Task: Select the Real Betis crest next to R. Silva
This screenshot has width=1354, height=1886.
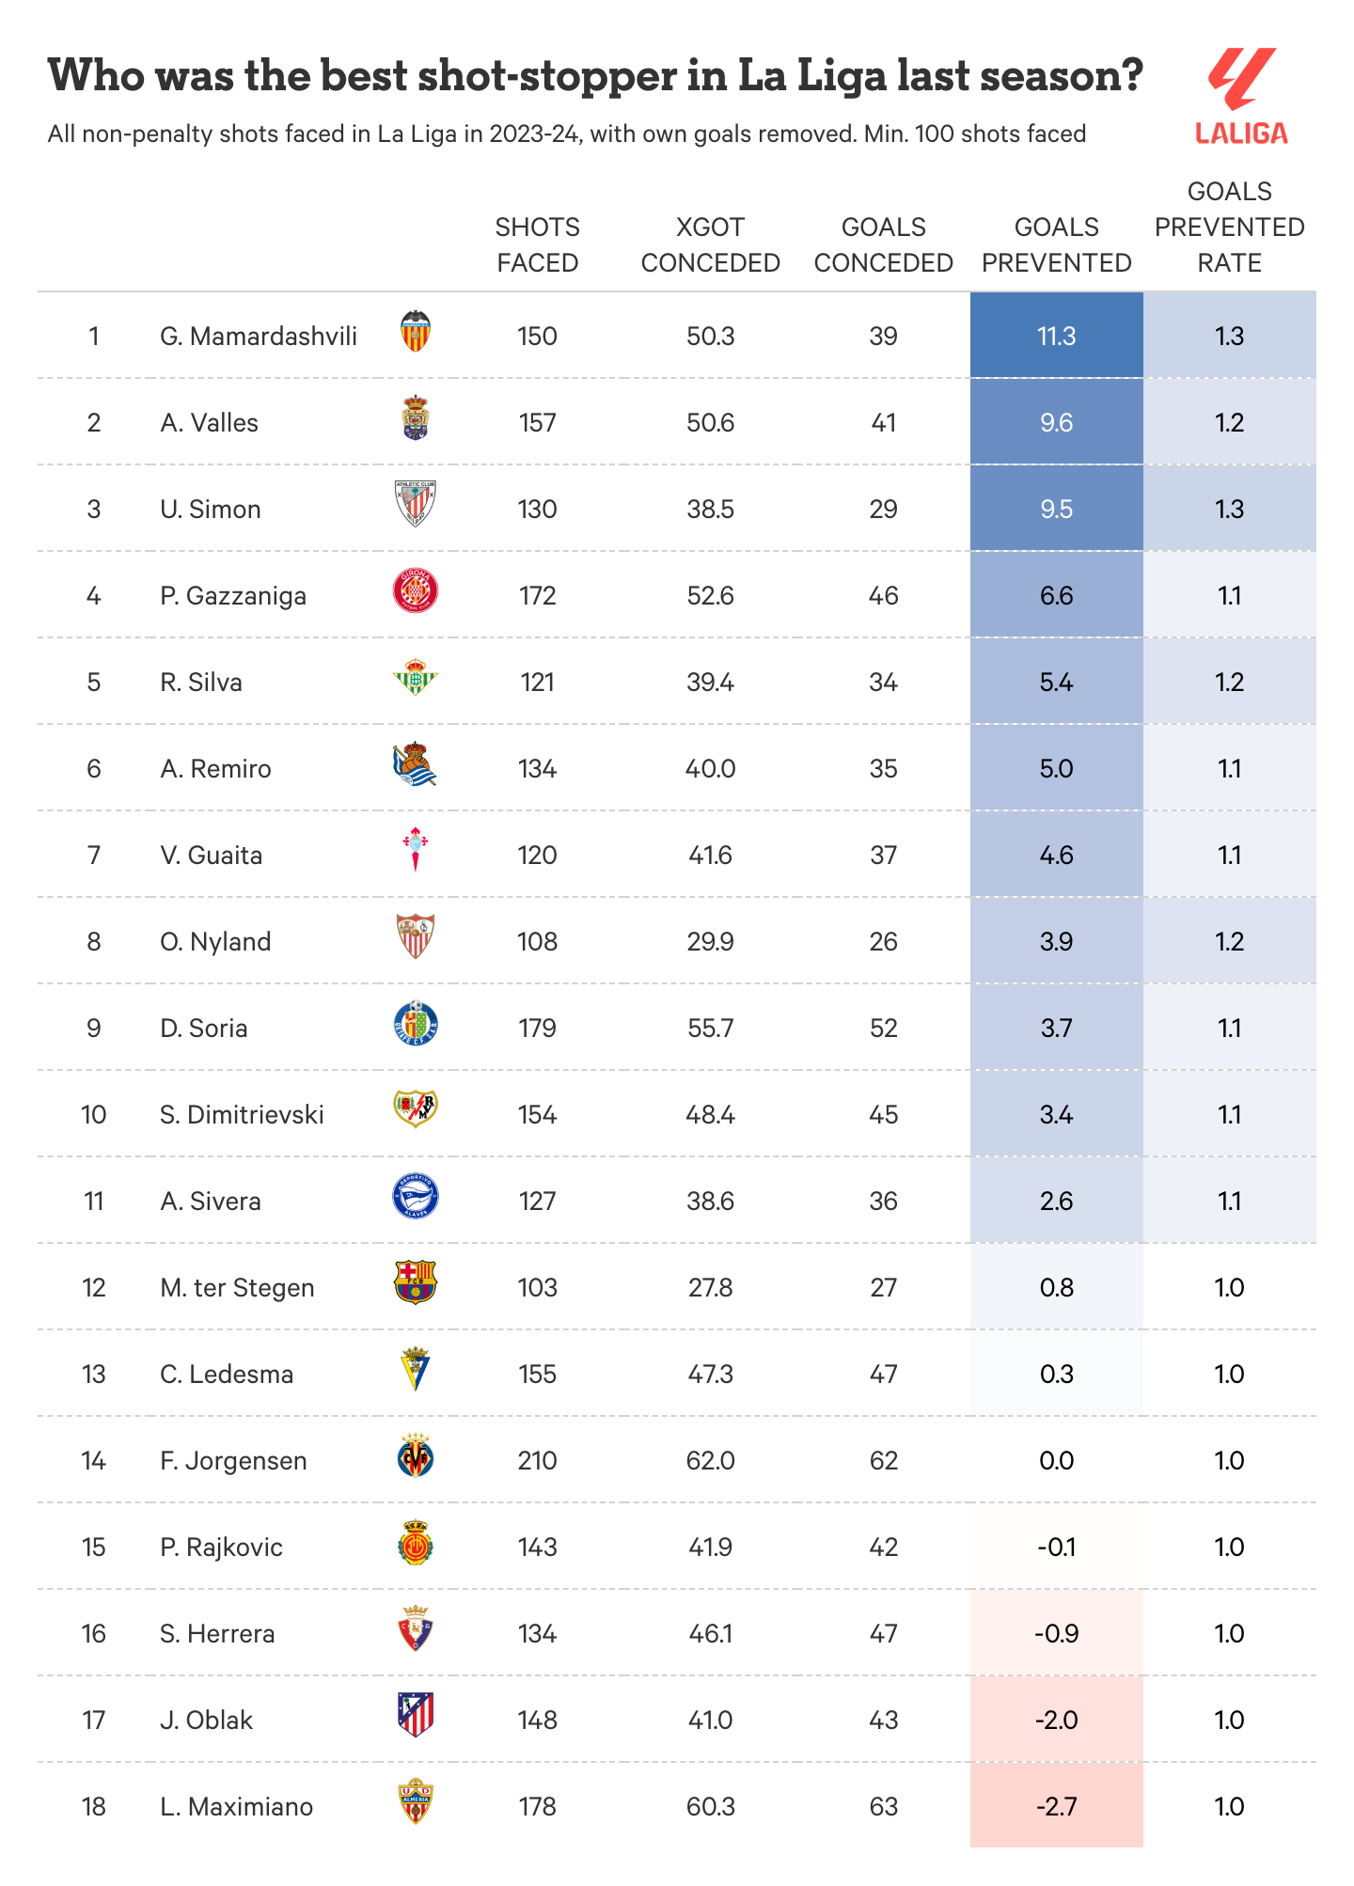Action: click(x=415, y=678)
